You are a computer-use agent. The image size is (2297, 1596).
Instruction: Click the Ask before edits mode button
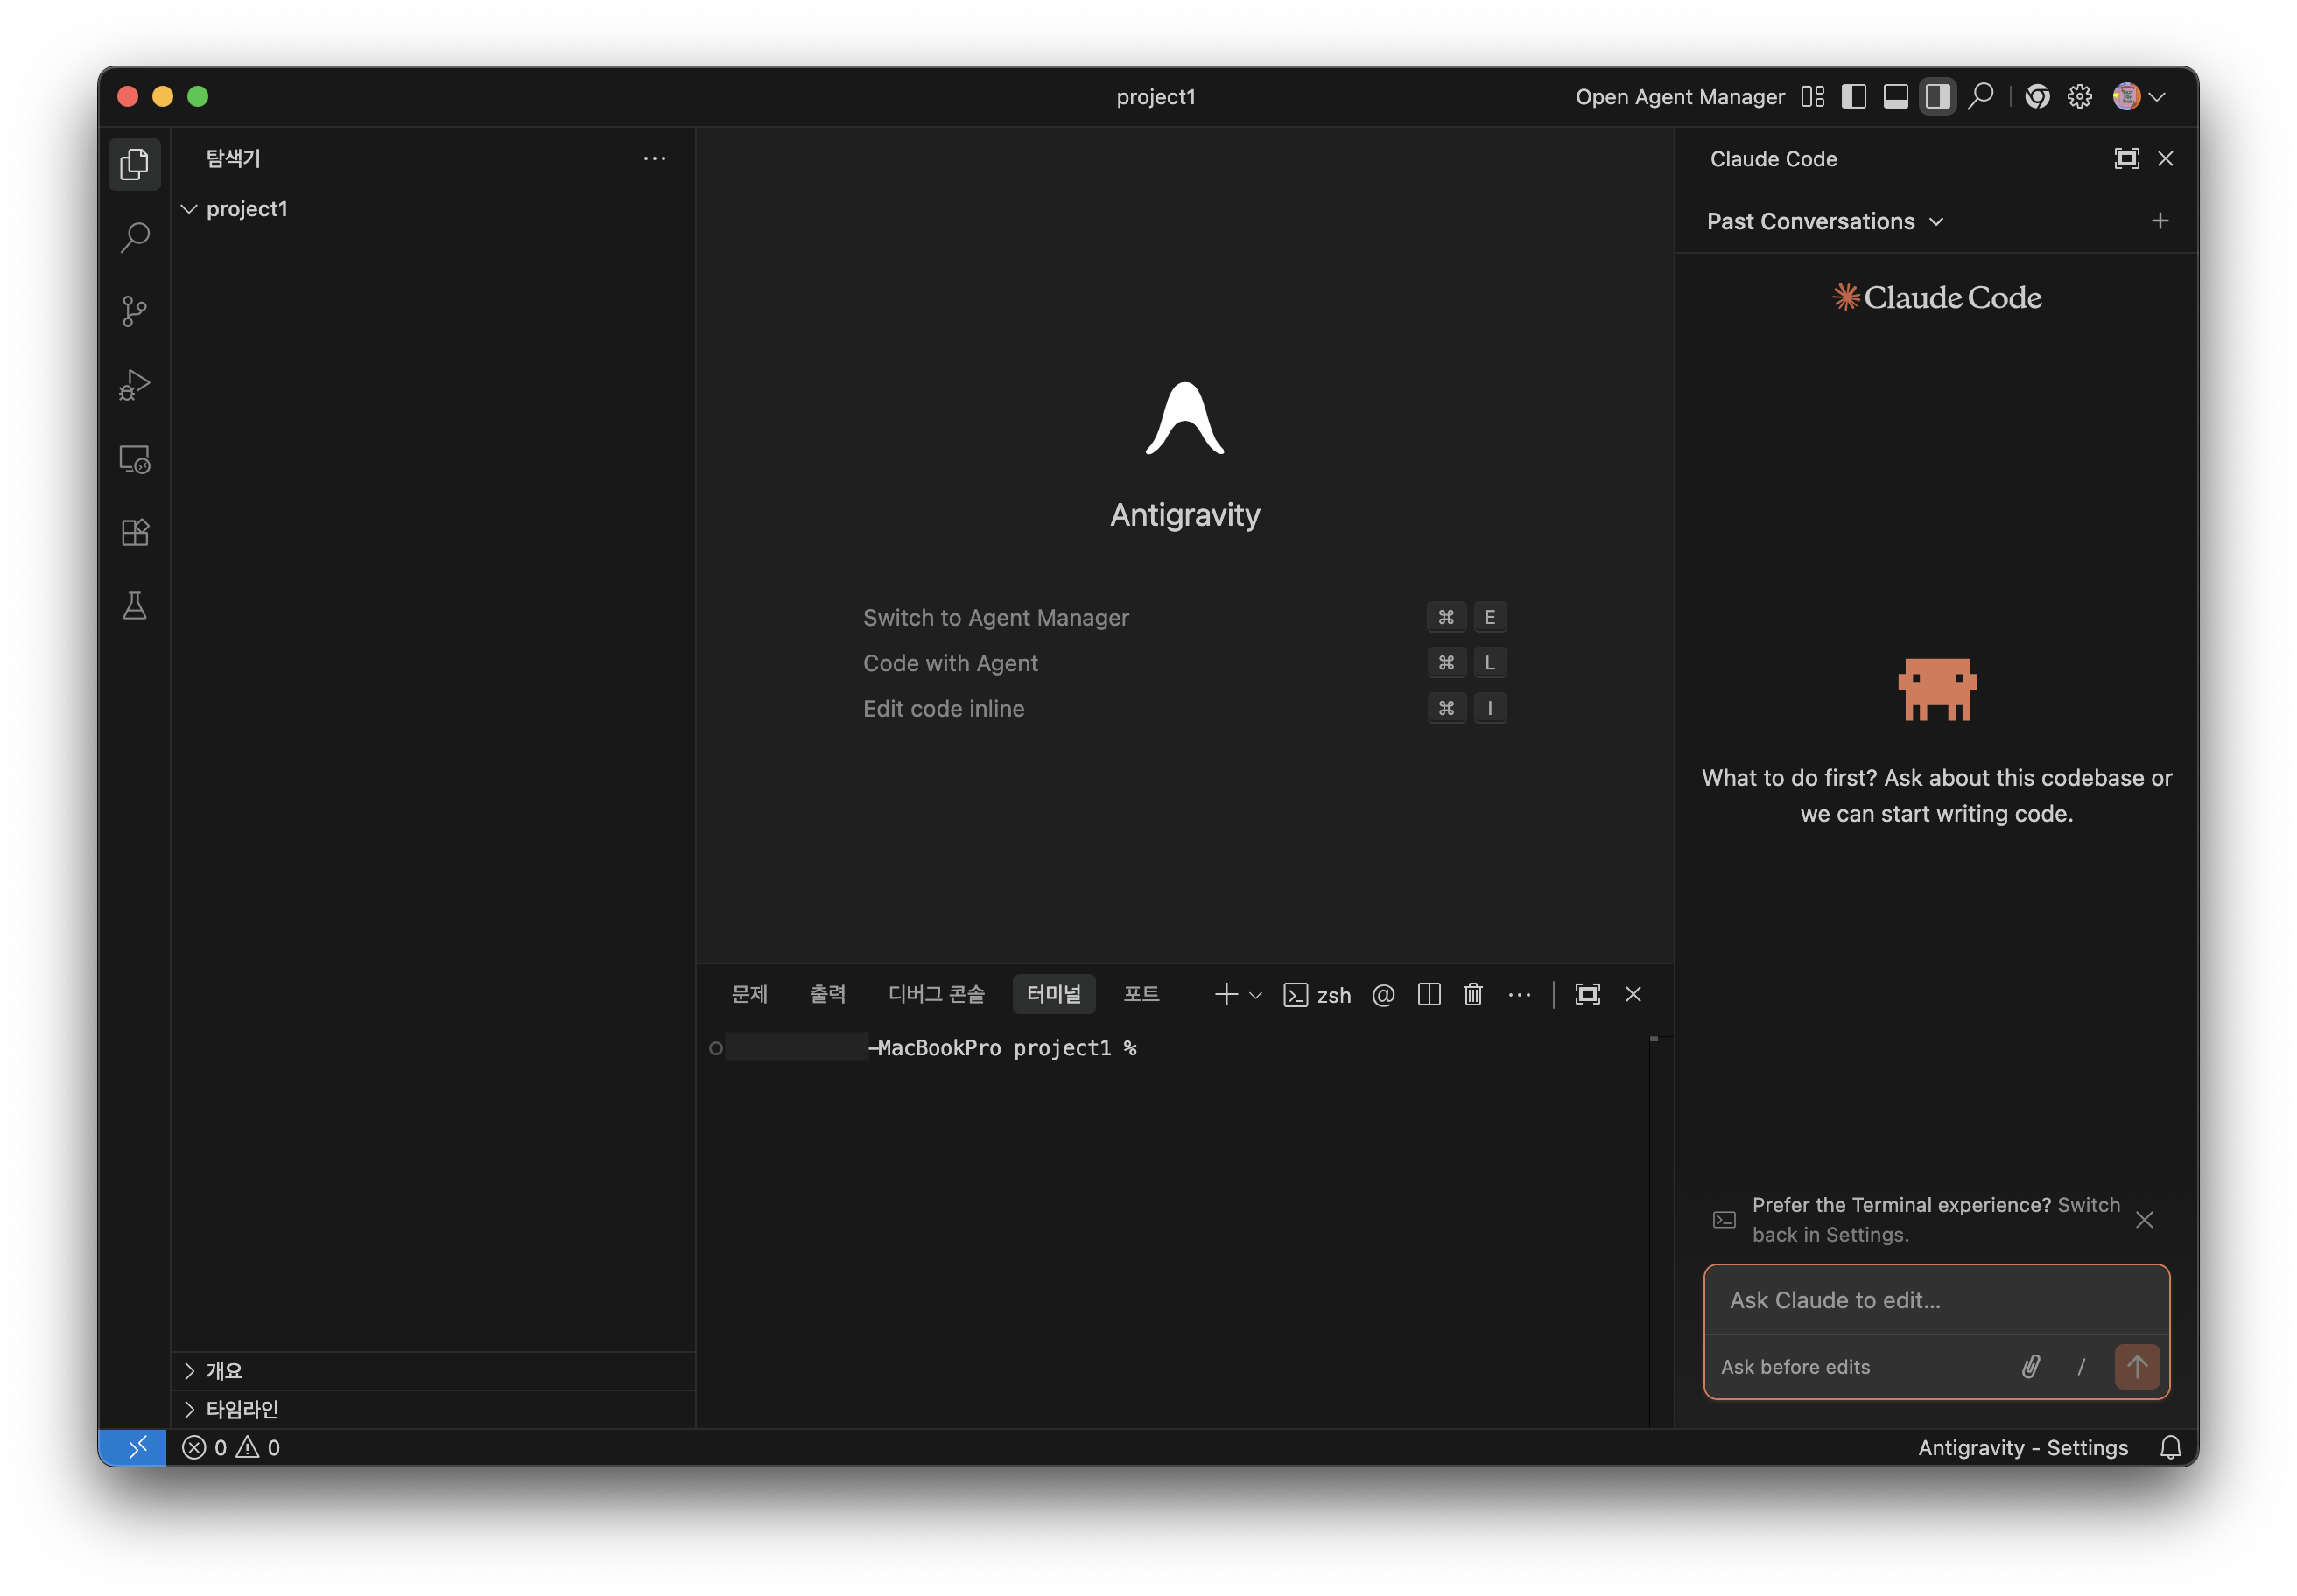coord(1795,1366)
